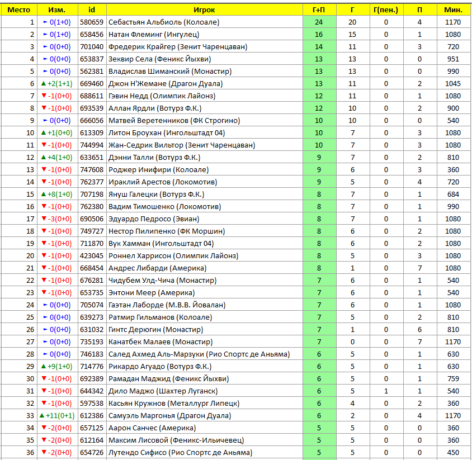Click id cell 653735
Image resolution: width=472 pixels, height=460 pixels.
tap(92, 293)
